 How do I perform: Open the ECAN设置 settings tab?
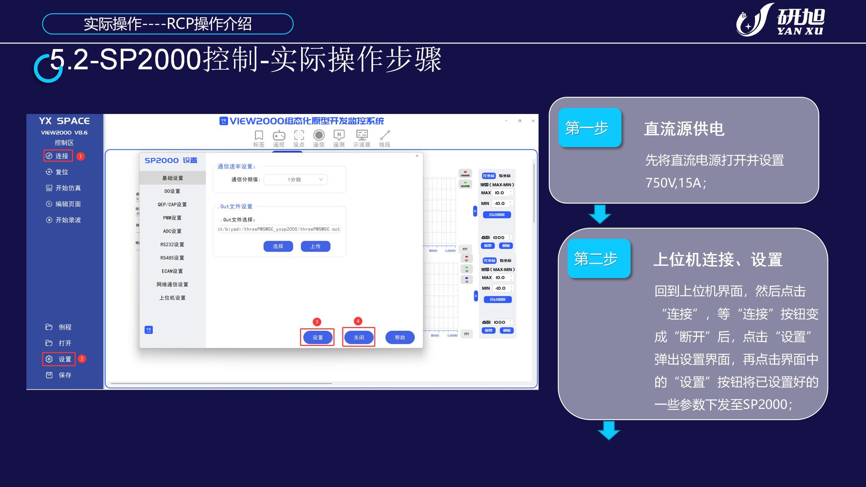pos(173,271)
